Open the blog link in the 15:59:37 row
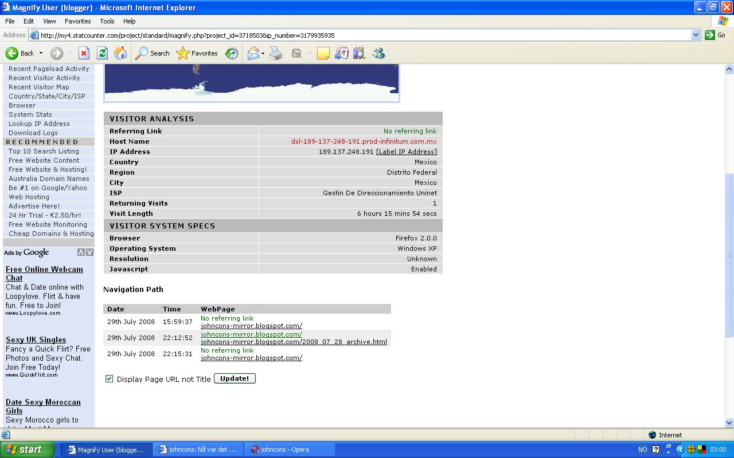 click(251, 326)
